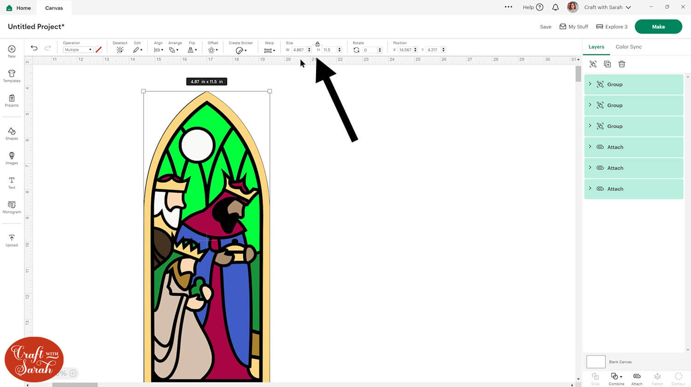Open the Craft with Sarah account menu
The width and height of the screenshot is (691, 387).
coord(607,7)
